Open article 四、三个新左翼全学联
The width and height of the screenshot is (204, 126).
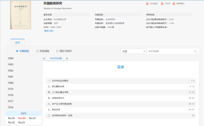[58, 92]
